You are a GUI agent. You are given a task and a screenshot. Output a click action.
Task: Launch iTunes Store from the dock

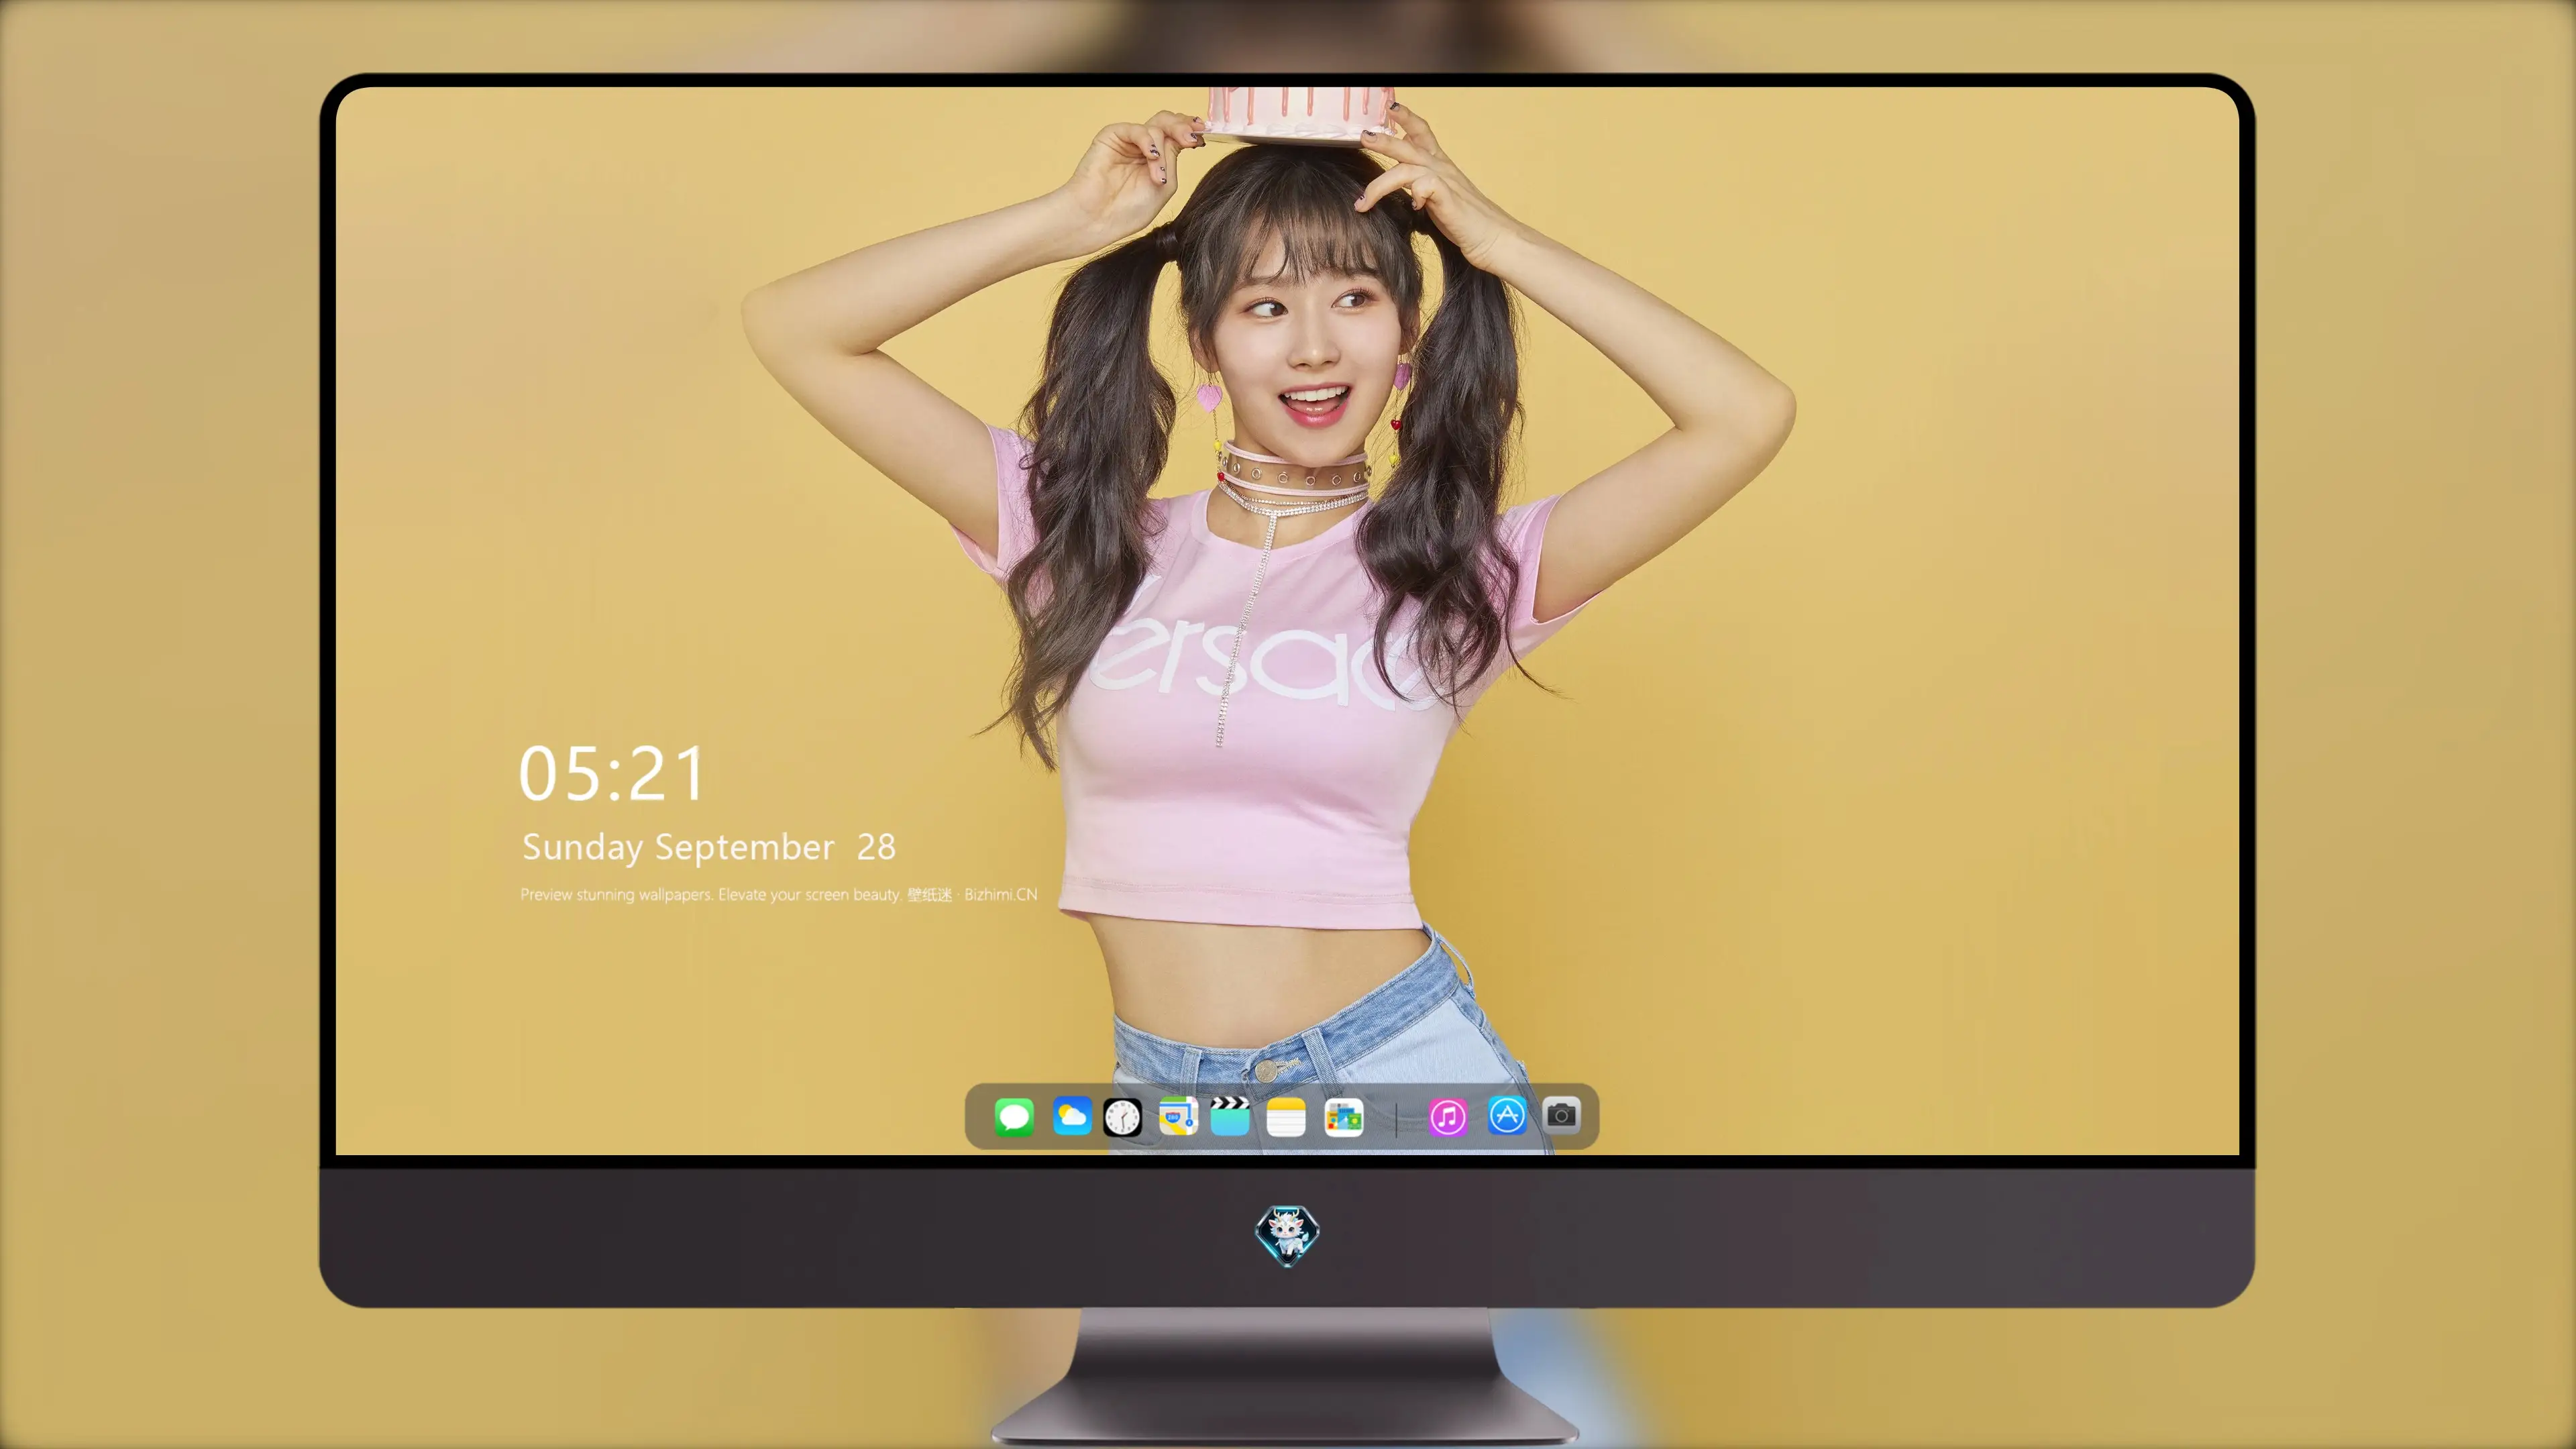1448,1117
